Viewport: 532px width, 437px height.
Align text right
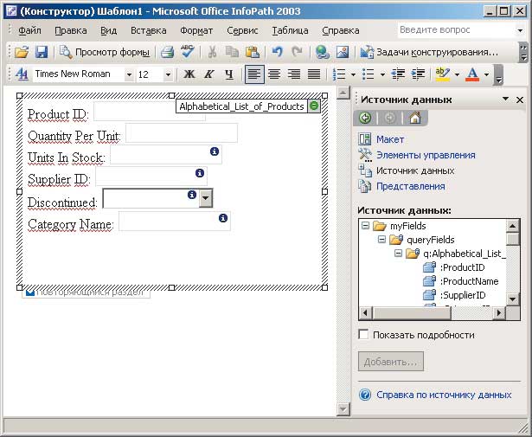click(x=294, y=74)
